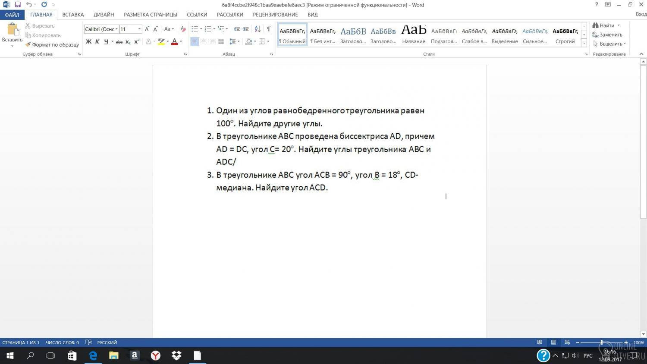Open File Explorer from the taskbar

113,355
